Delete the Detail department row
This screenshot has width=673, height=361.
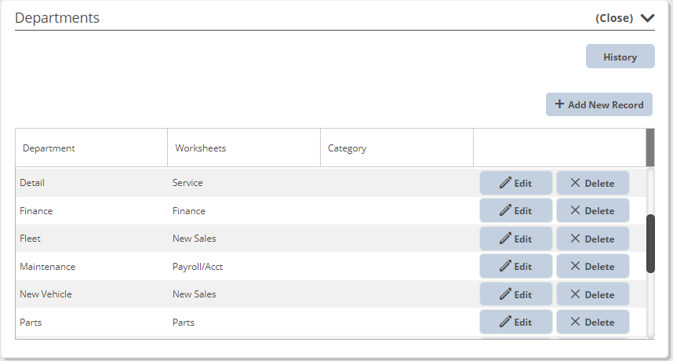point(593,183)
